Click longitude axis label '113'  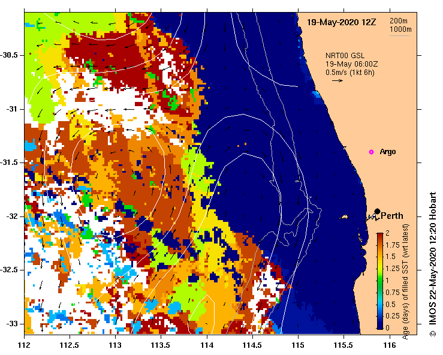point(115,345)
